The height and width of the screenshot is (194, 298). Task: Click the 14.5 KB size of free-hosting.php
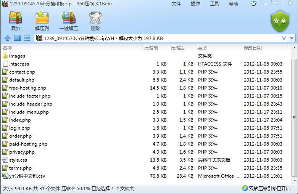[158, 88]
